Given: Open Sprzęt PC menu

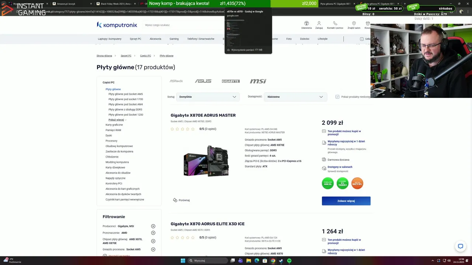Looking at the screenshot, I should (x=135, y=39).
